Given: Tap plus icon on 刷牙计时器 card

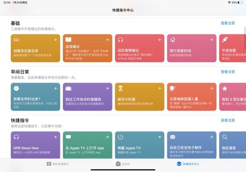Looking at the screenshot, I should tap(160, 89).
